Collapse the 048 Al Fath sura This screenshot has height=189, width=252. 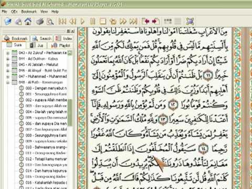pyautogui.click(x=8, y=82)
